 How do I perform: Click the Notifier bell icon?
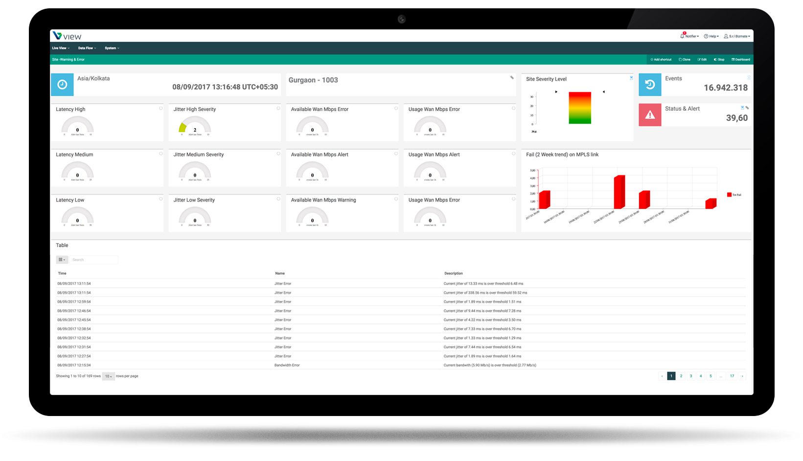coord(682,36)
